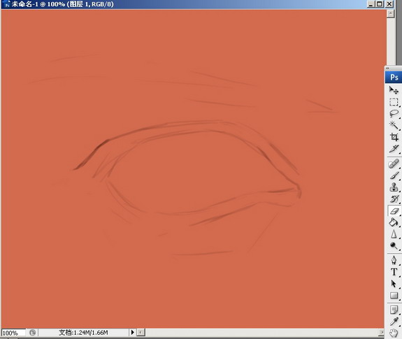
Task: Select the Magic Wand tool
Action: [394, 125]
